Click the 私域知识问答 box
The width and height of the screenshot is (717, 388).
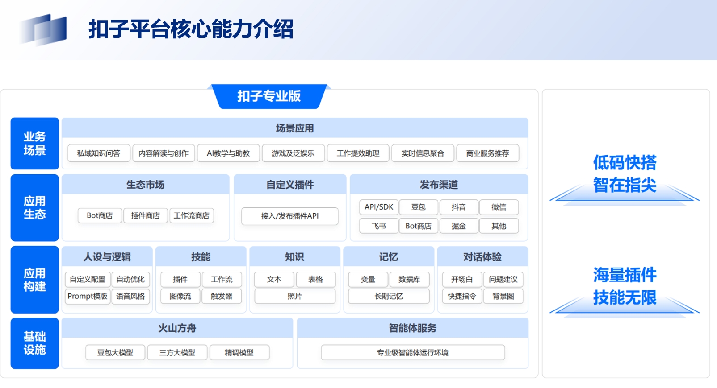pos(99,153)
